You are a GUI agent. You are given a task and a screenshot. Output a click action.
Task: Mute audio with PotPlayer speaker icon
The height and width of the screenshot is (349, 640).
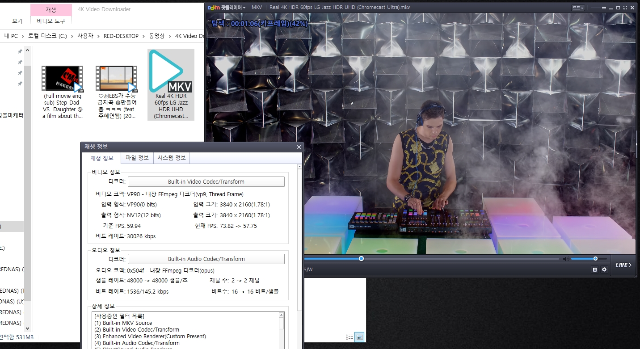pyautogui.click(x=566, y=259)
